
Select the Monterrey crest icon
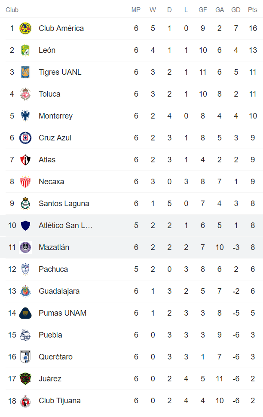point(25,116)
